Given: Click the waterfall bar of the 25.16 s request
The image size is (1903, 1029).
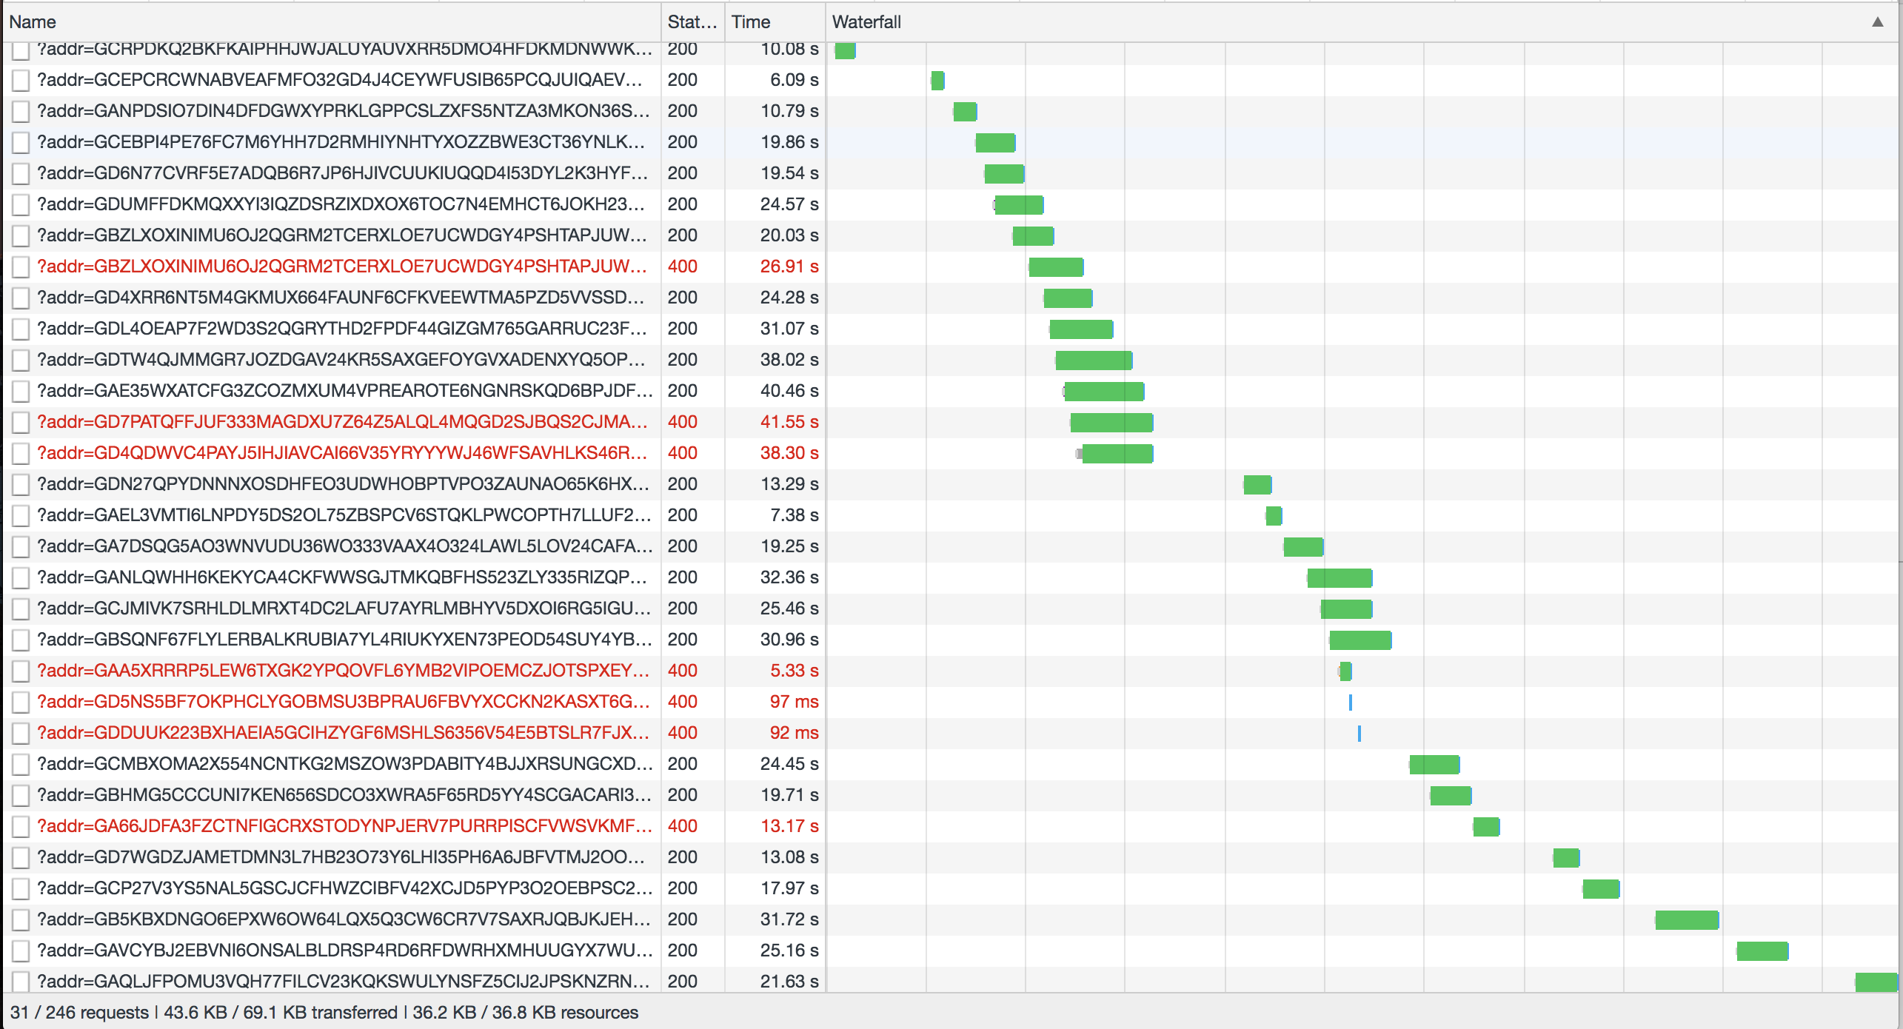Looking at the screenshot, I should pyautogui.click(x=1762, y=951).
